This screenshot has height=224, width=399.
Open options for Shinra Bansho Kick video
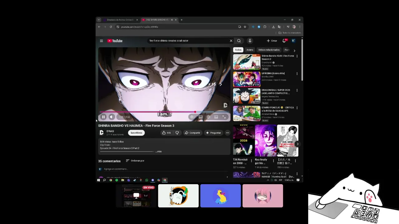pos(297,56)
